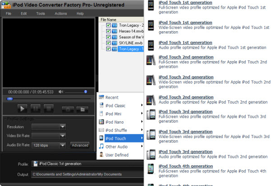Select iPod Touch 2nd generation Wide-Screen profile
The width and height of the screenshot is (271, 186).
pyautogui.click(x=186, y=77)
